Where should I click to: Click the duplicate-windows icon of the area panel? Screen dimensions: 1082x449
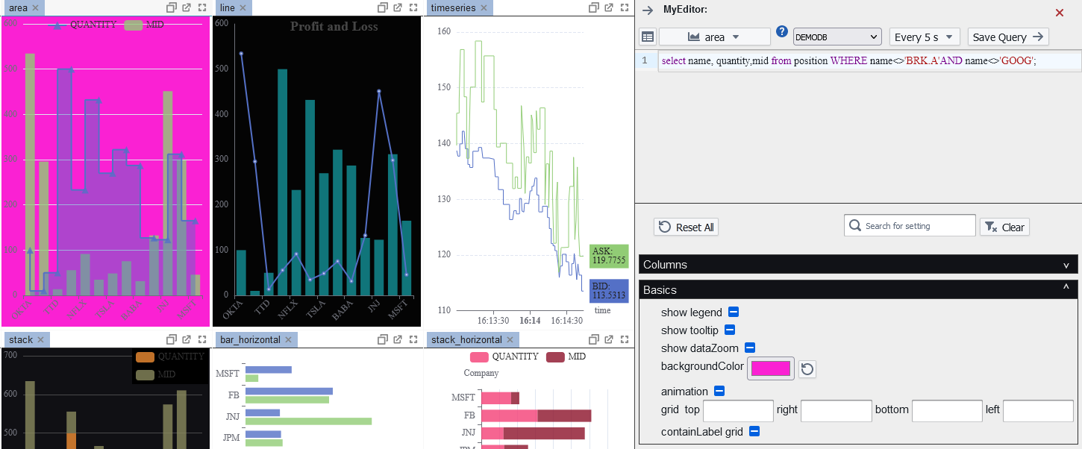tap(171, 8)
